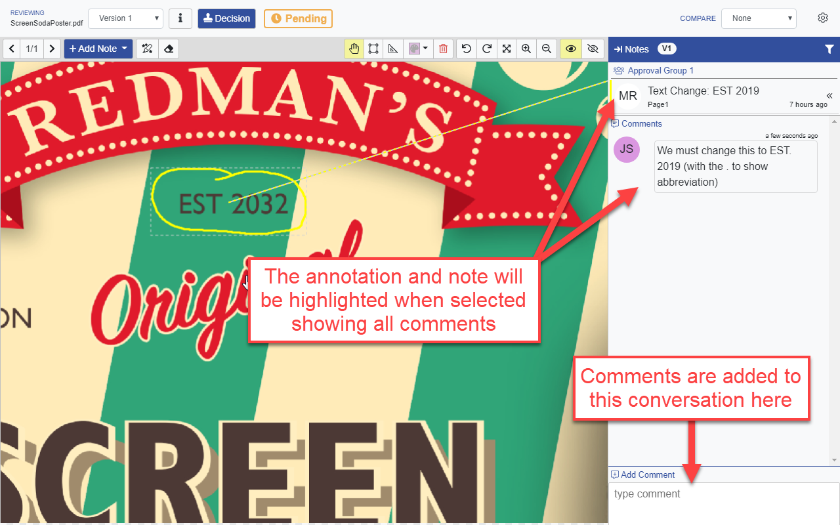This screenshot has width=840, height=525.
Task: Click the Decision button
Action: (226, 18)
